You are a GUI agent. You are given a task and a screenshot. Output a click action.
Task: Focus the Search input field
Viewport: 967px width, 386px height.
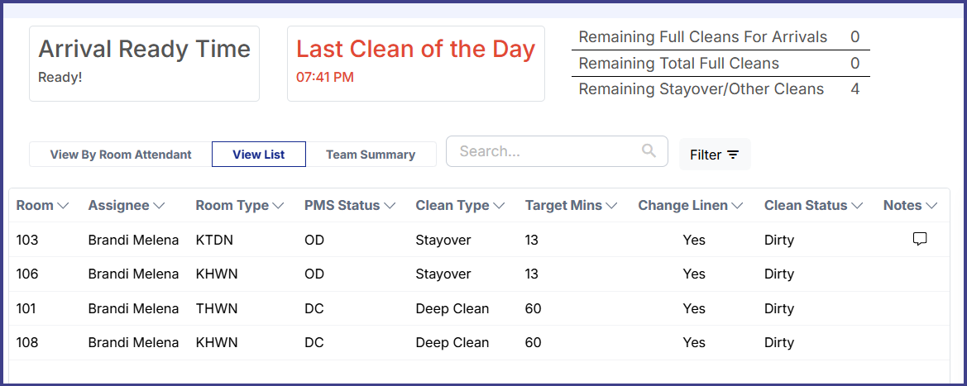pyautogui.click(x=546, y=151)
